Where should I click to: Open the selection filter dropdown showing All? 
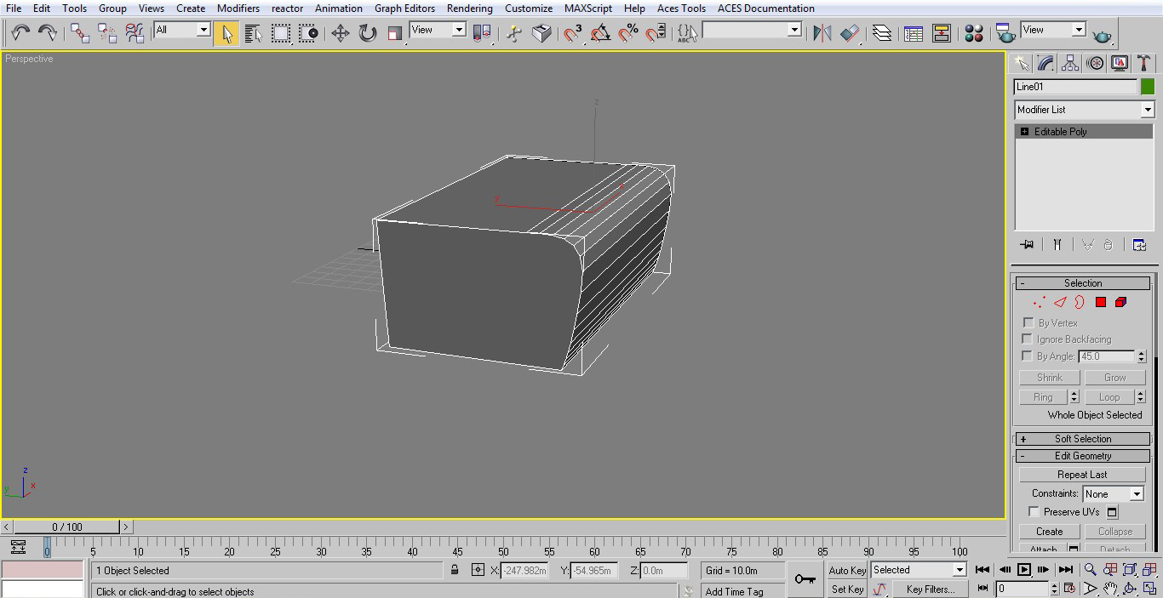181,30
